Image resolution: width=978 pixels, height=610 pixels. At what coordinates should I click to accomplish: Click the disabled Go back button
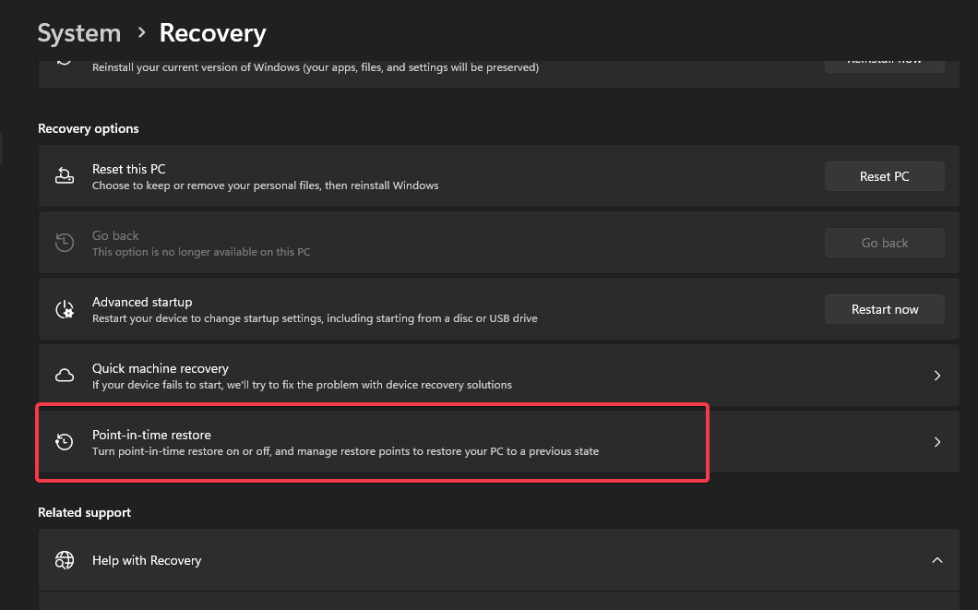click(884, 243)
